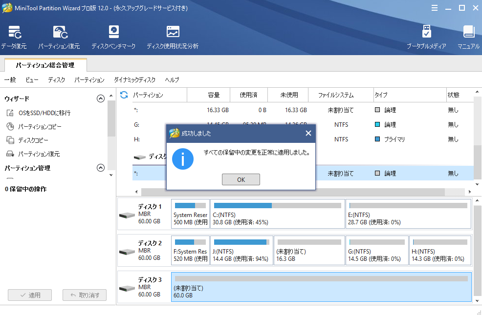
Task: Open the hamburger menu in title bar
Action: [435, 8]
